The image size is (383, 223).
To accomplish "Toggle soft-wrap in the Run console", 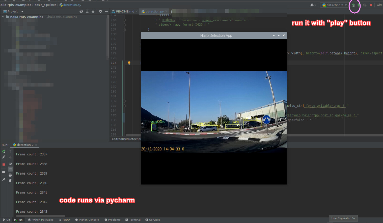I will [x=10, y=163].
